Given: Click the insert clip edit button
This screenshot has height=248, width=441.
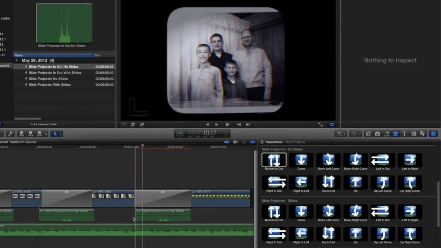Looking at the screenshot, I should pyautogui.click(x=30, y=134).
